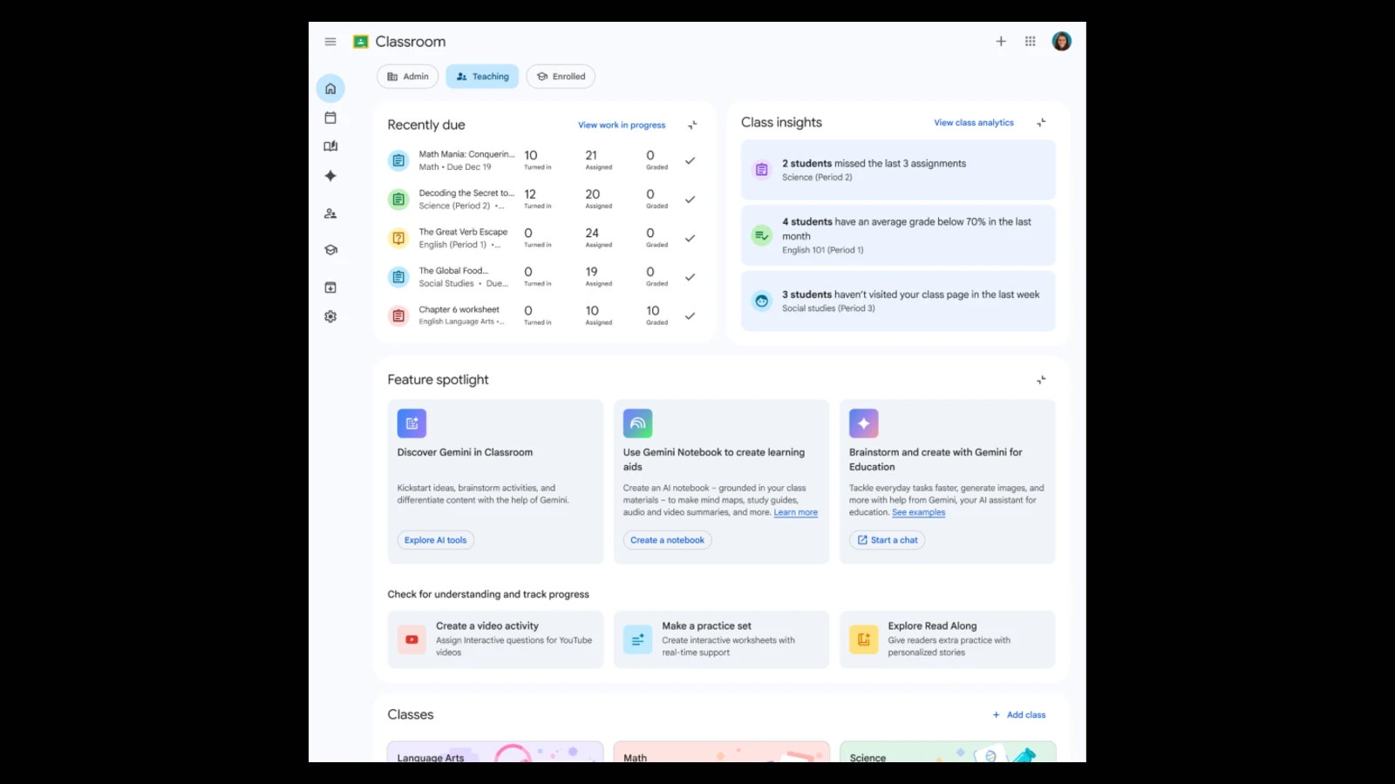Switch to the Teaching tab
Viewport: 1395px width, 784px height.
[482, 77]
